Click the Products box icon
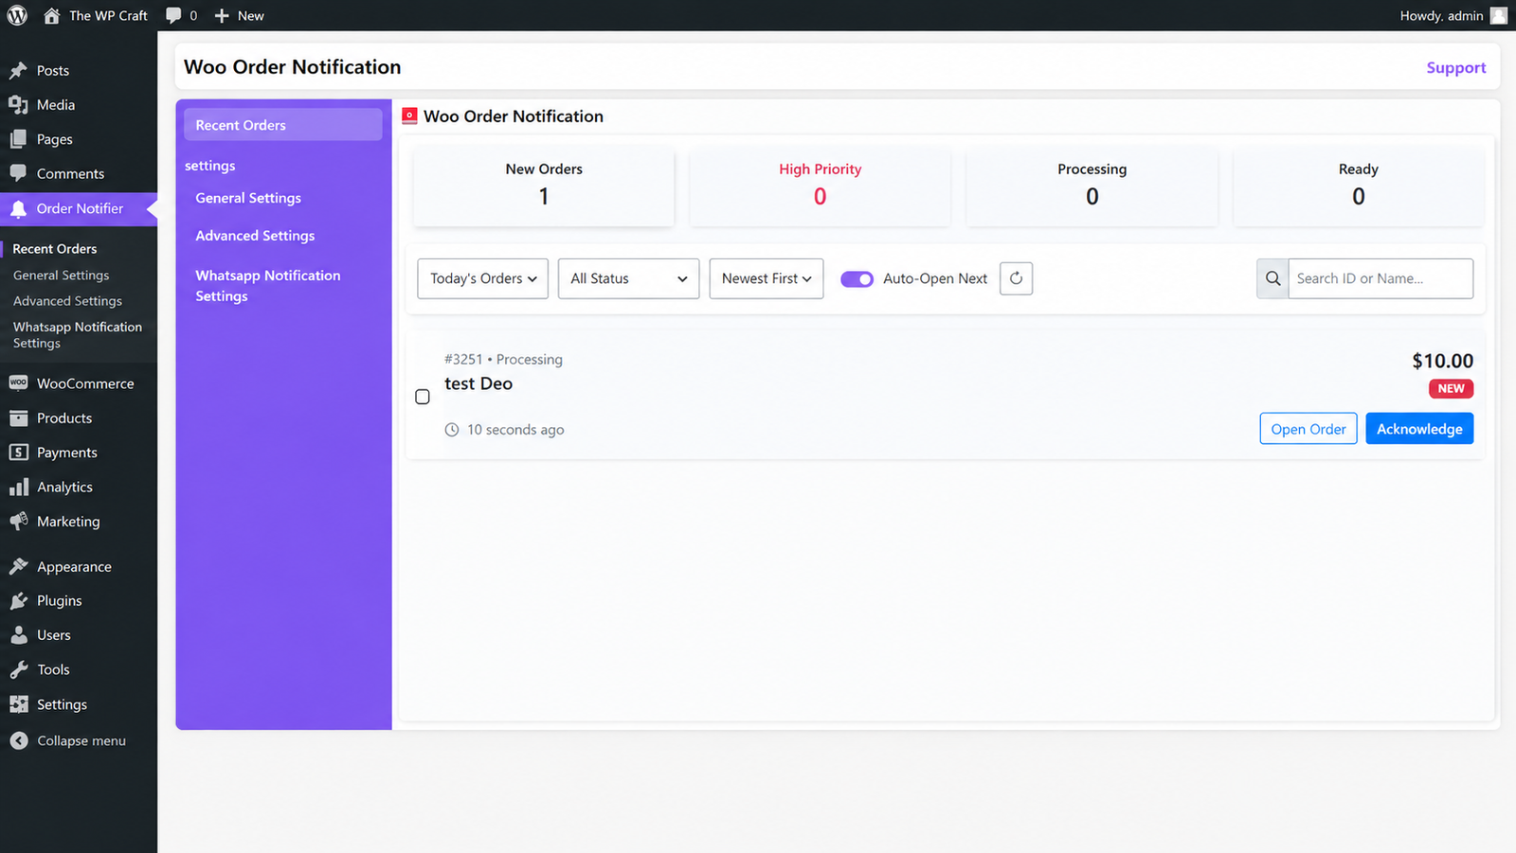This screenshot has width=1516, height=853. [18, 418]
